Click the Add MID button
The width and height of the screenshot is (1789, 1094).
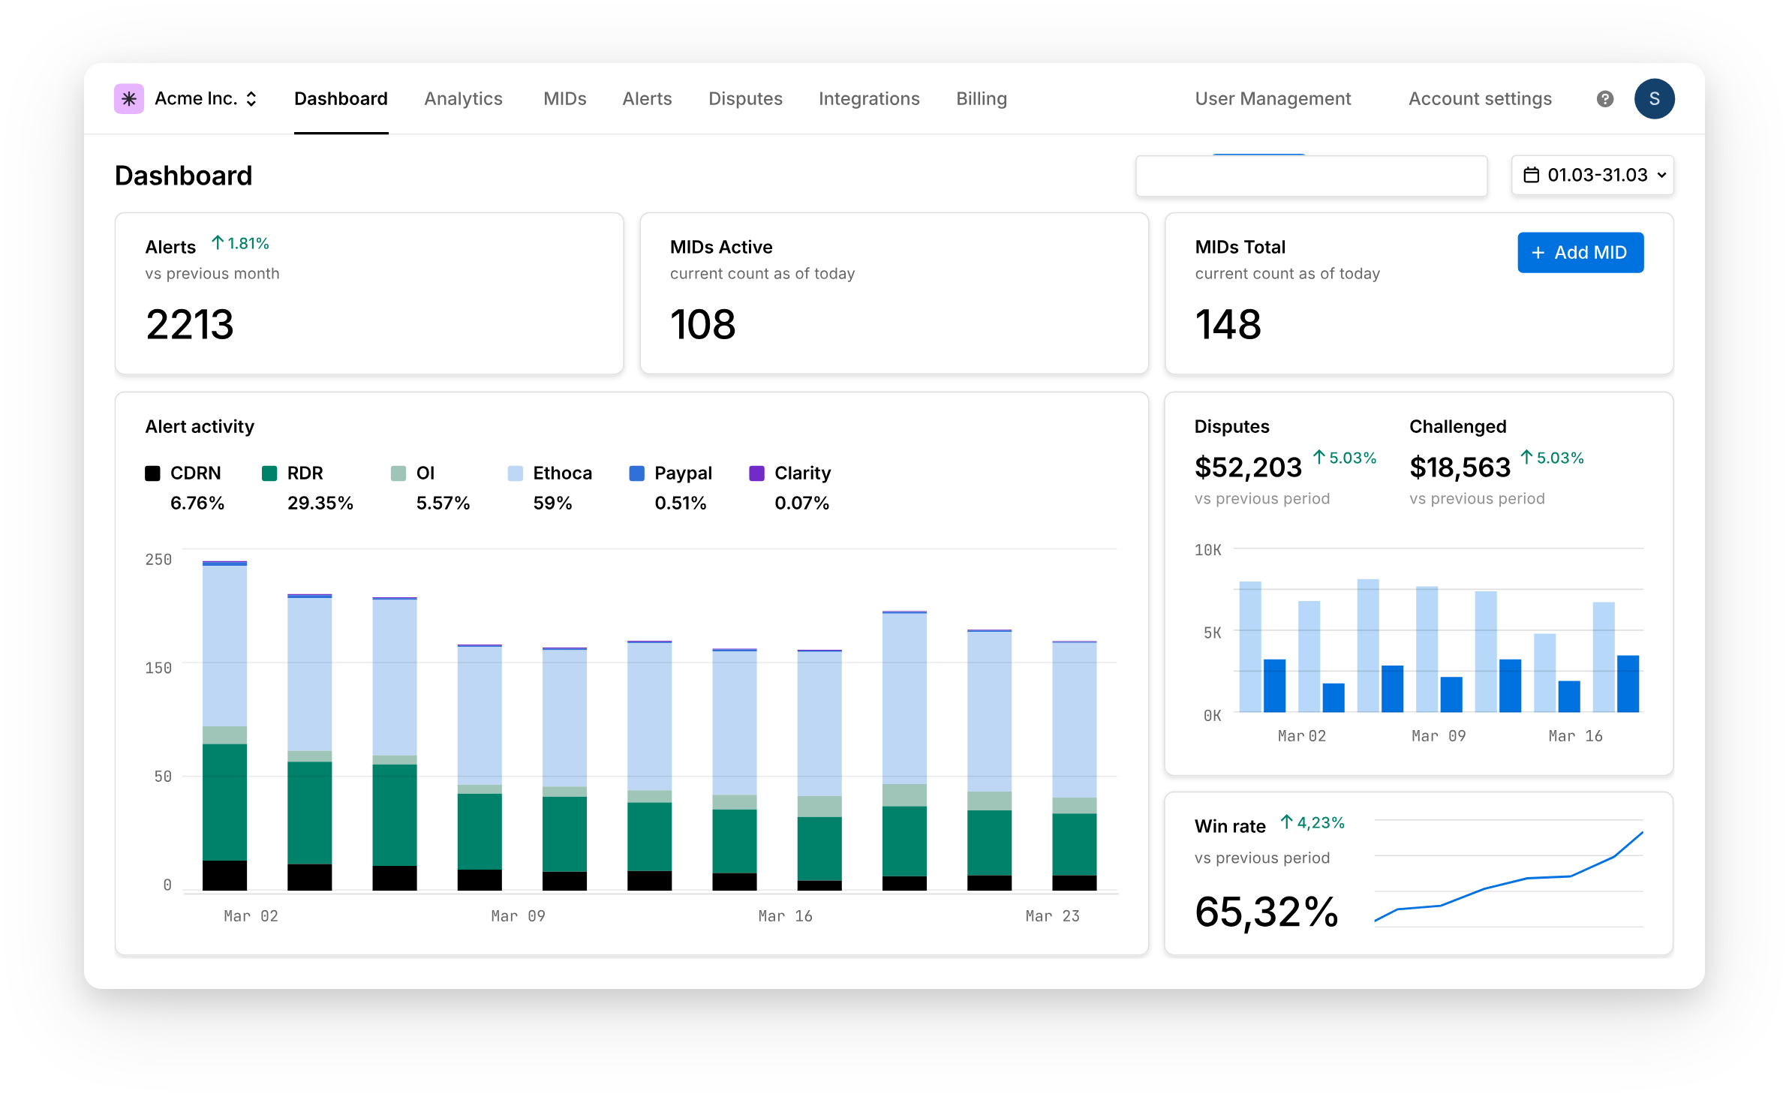1580,253
